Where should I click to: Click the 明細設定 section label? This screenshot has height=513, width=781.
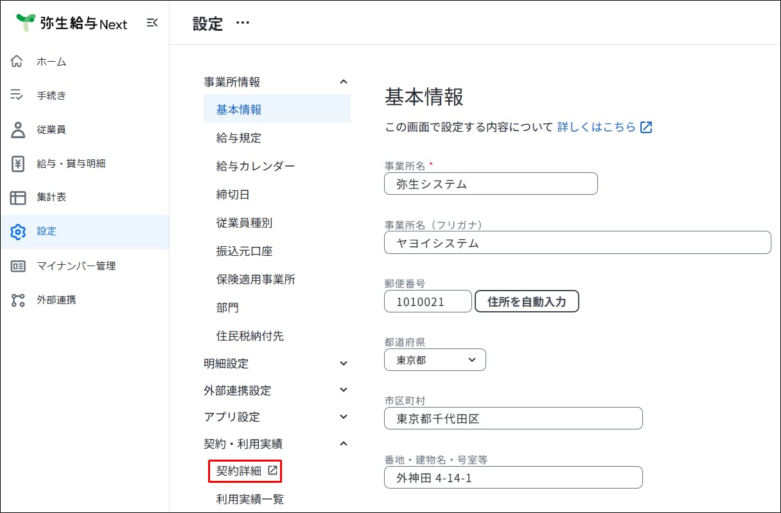(x=226, y=363)
